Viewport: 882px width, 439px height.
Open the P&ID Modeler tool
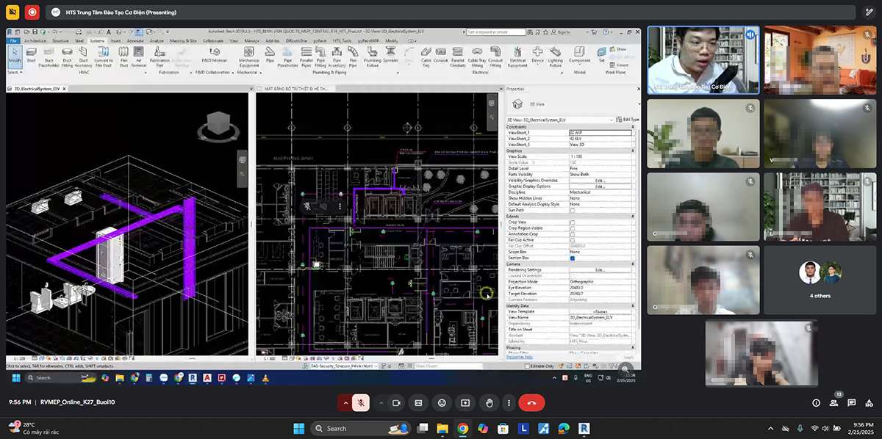(x=215, y=56)
